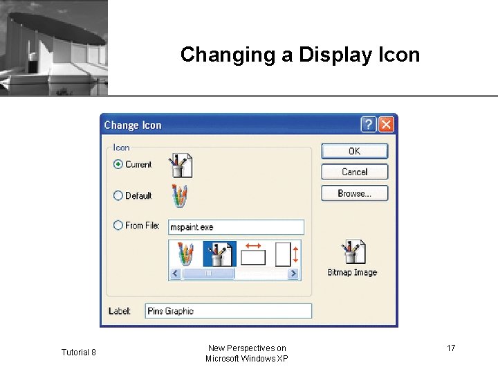498x374 pixels.
Task: Pick the highlighted paint-can document icon
Action: click(219, 253)
